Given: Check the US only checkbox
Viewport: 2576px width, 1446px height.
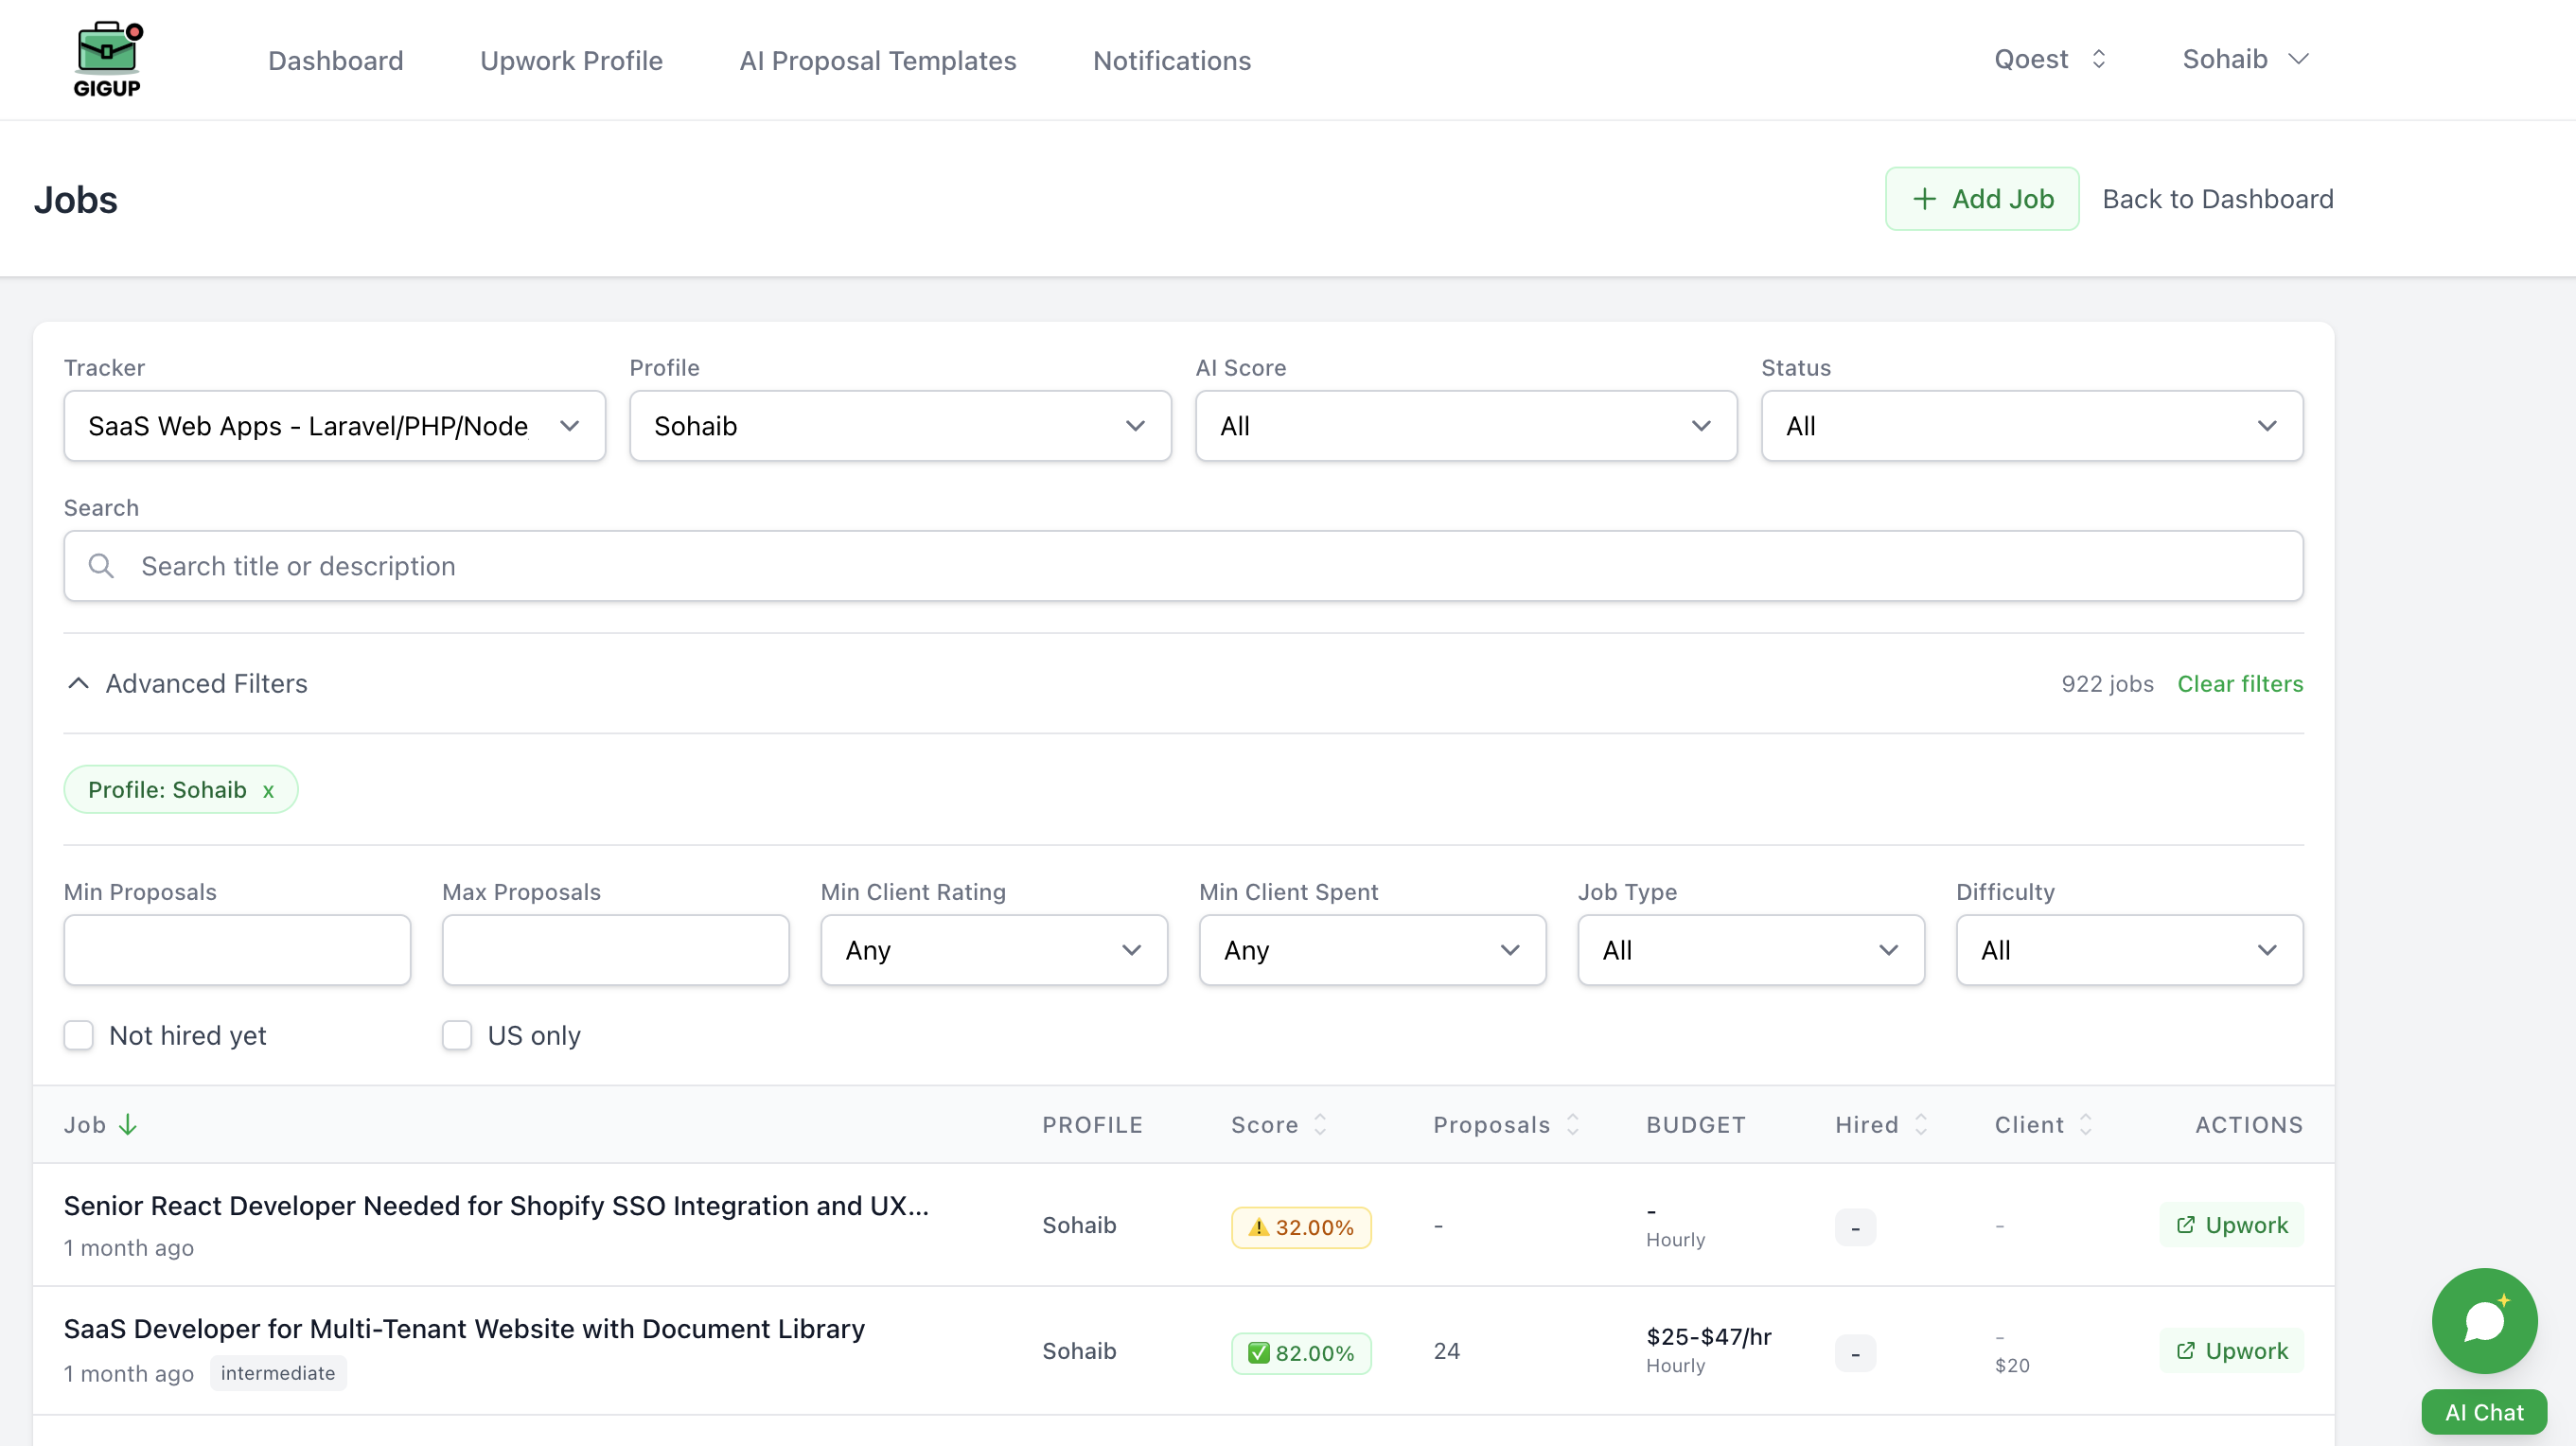Looking at the screenshot, I should point(457,1035).
